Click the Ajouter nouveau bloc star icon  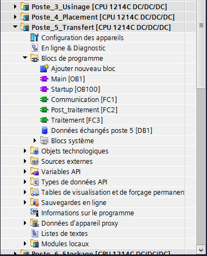coord(45,68)
